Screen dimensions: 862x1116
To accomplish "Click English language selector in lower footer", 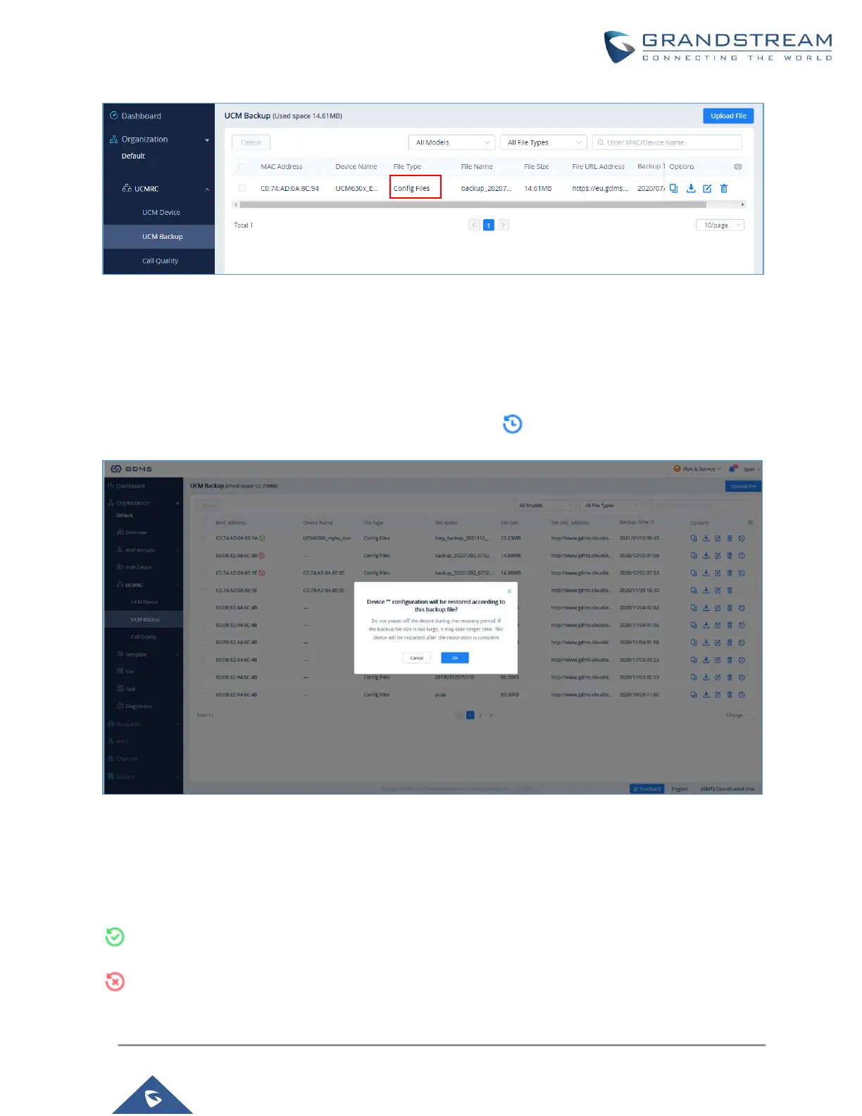I will (x=680, y=789).
